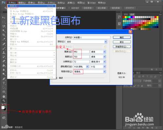Close the new document dialog

tap(130, 32)
